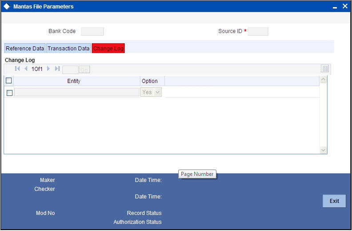
Task: Tick the select-all checkbox in header
Action: coord(9,81)
